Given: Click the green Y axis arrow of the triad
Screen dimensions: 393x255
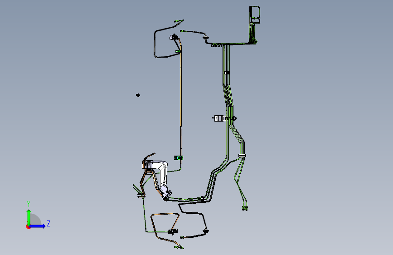Looking at the screenshot, I should (29, 217).
